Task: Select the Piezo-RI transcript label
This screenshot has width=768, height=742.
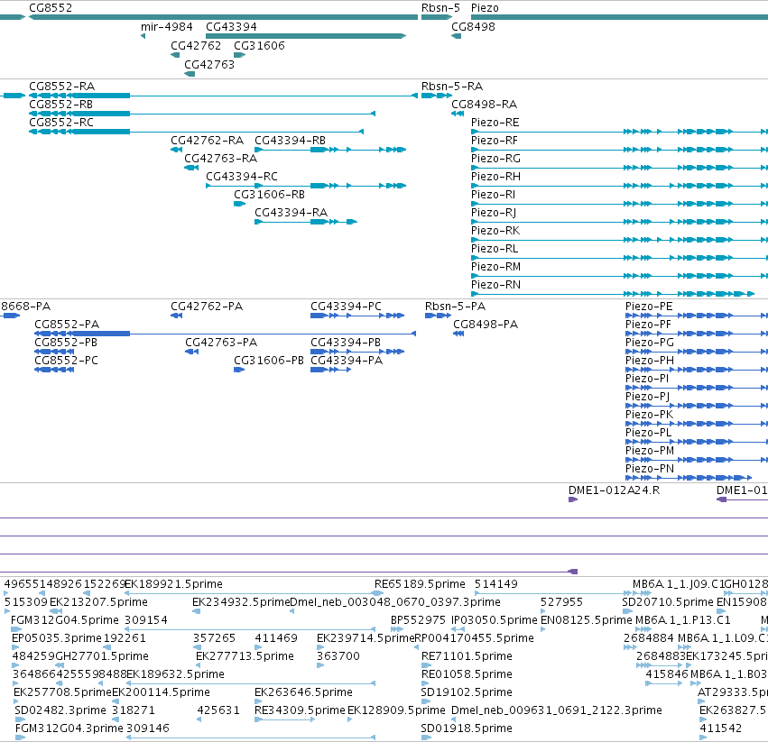Action: [x=493, y=196]
